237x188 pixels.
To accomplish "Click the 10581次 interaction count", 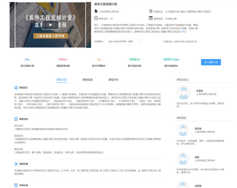I will [134, 59].
